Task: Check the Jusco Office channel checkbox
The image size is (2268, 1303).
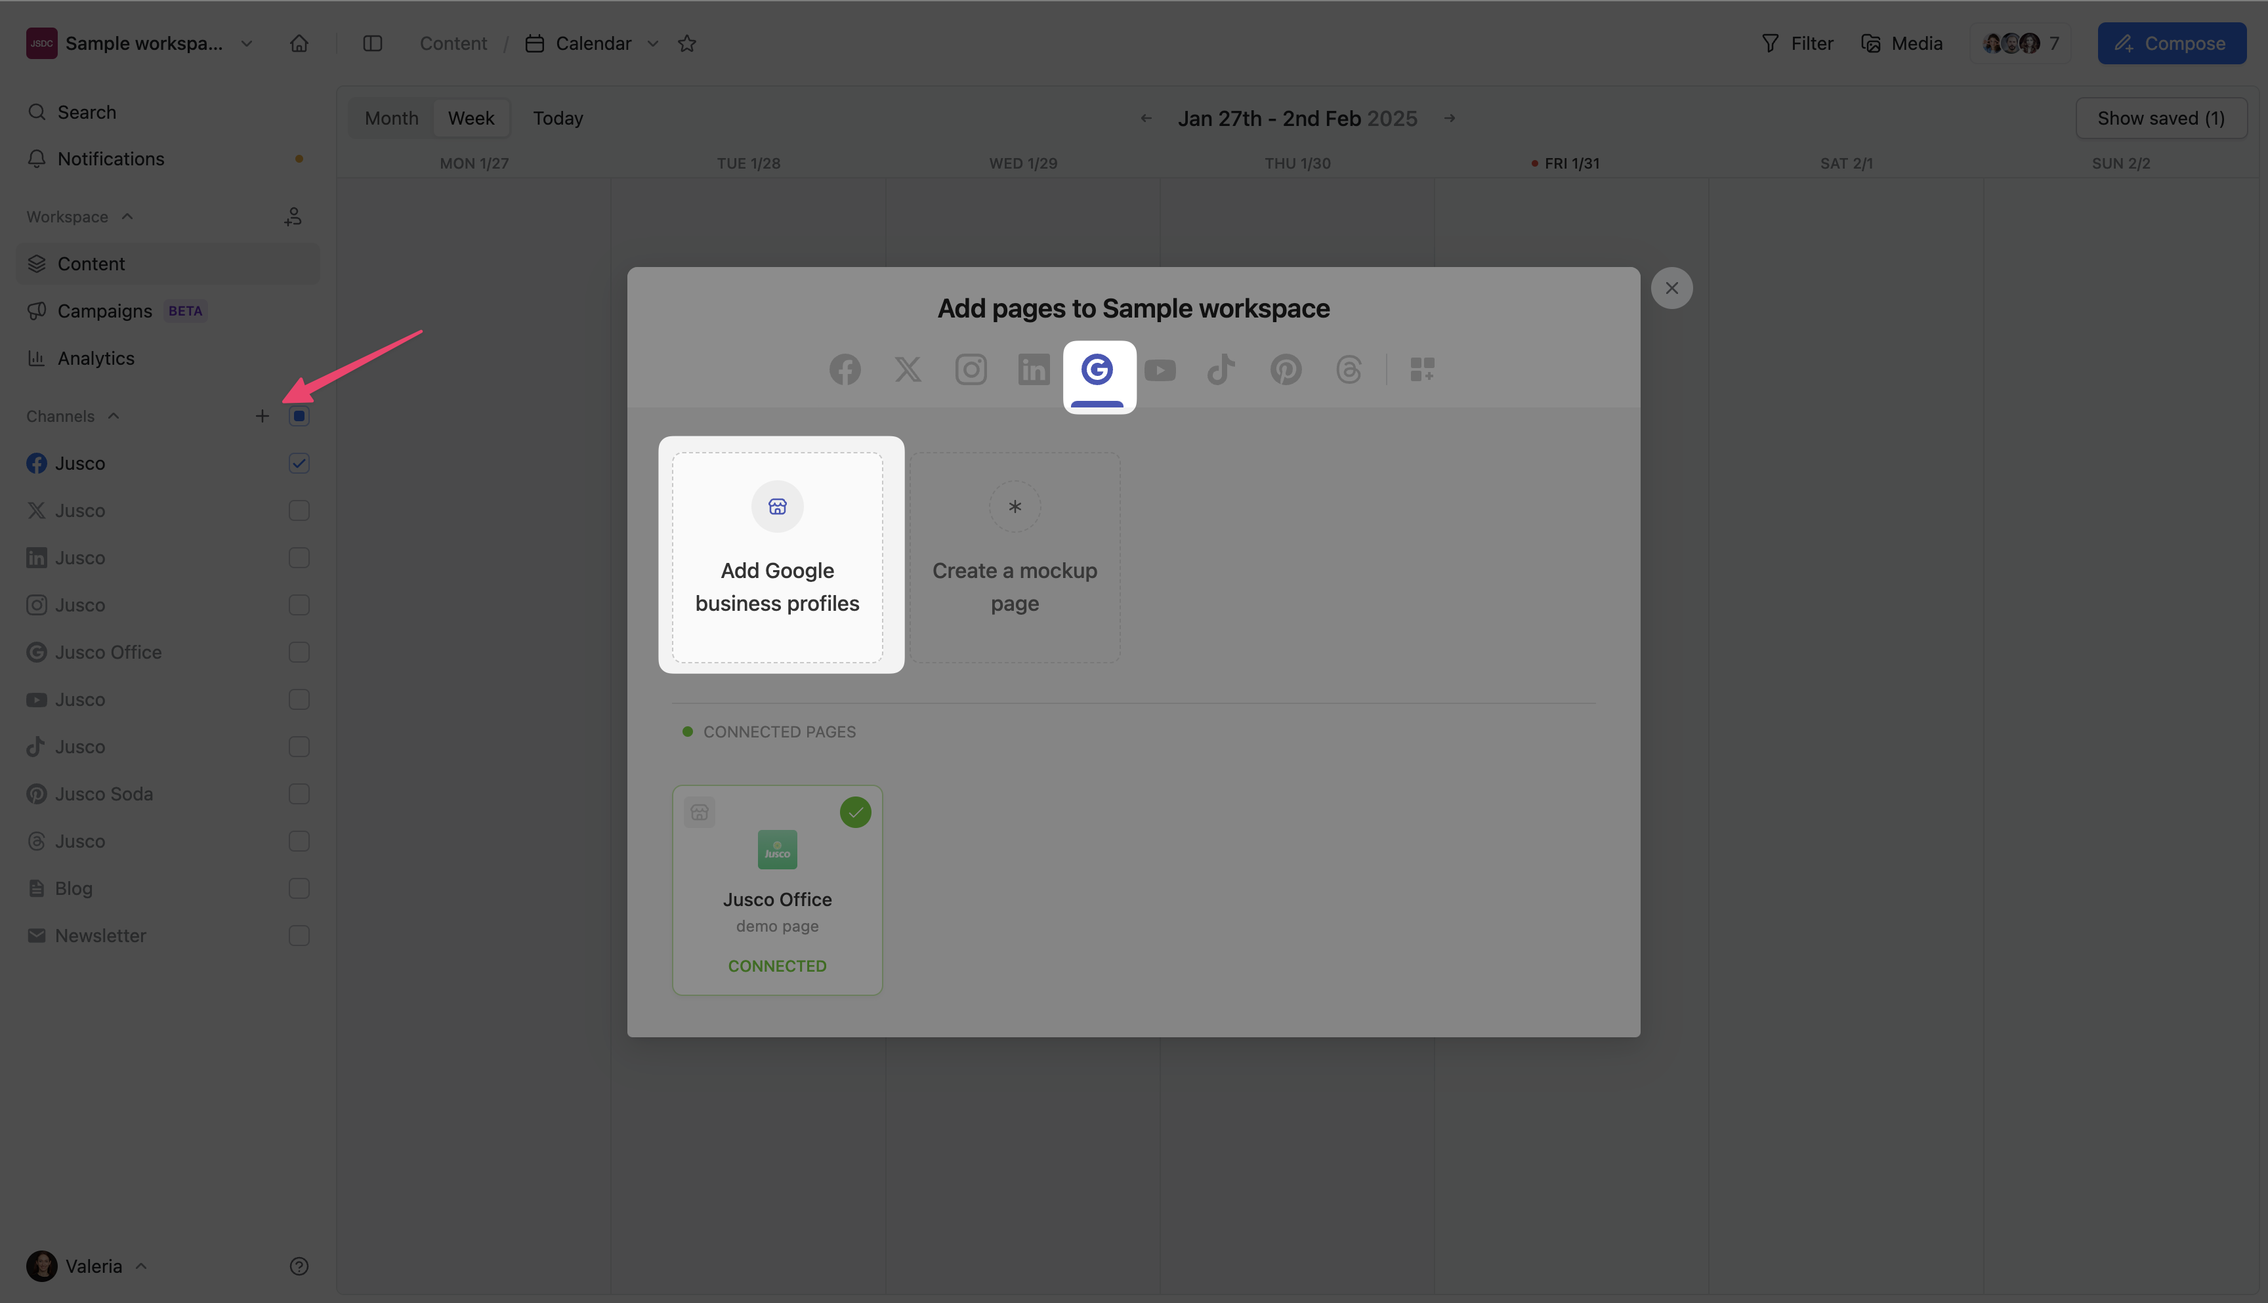Action: point(299,652)
